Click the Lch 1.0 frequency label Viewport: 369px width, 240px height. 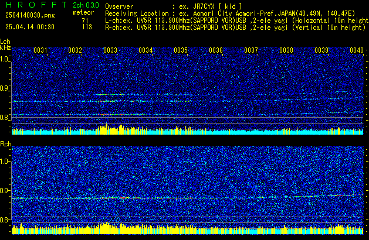click(x=5, y=59)
